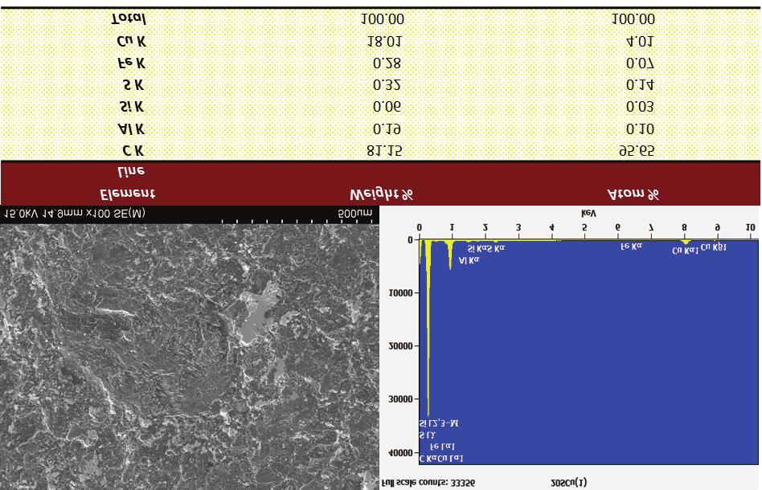
Task: Click the 'Total' row label
Action: (x=129, y=19)
